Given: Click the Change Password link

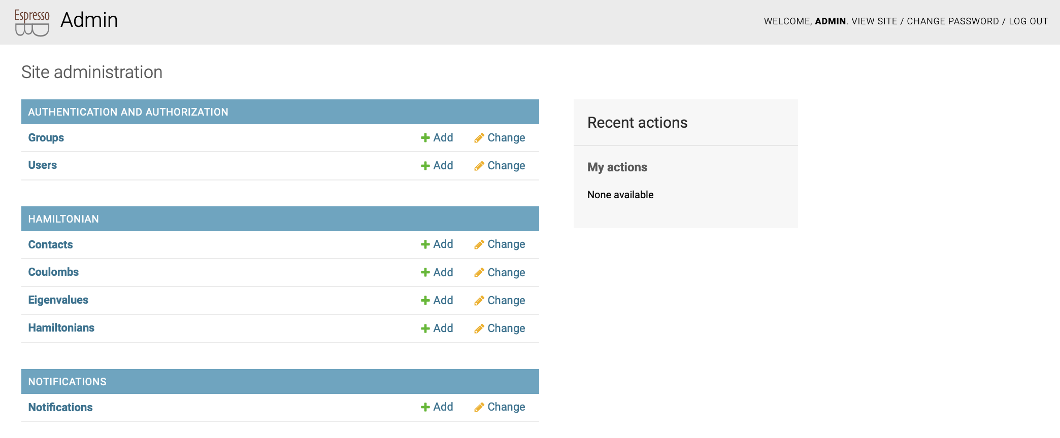Looking at the screenshot, I should coord(953,21).
